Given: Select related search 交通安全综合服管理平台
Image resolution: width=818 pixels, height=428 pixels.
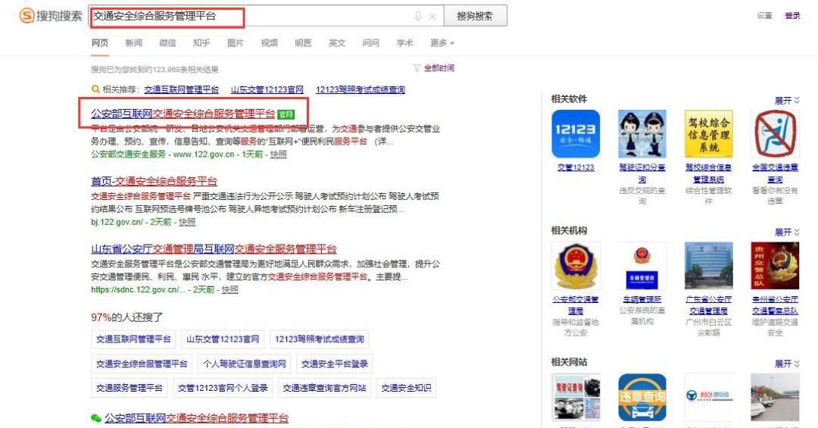Looking at the screenshot, I should click(142, 364).
